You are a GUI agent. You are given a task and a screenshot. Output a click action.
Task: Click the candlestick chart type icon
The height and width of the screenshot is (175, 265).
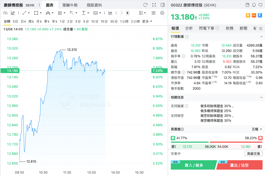[x=110, y=13]
